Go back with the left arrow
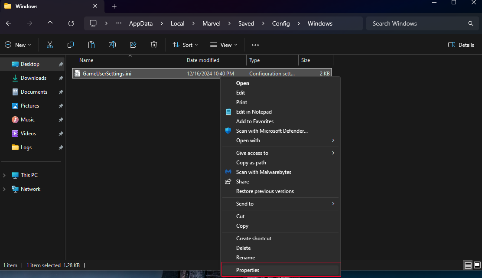 click(9, 23)
